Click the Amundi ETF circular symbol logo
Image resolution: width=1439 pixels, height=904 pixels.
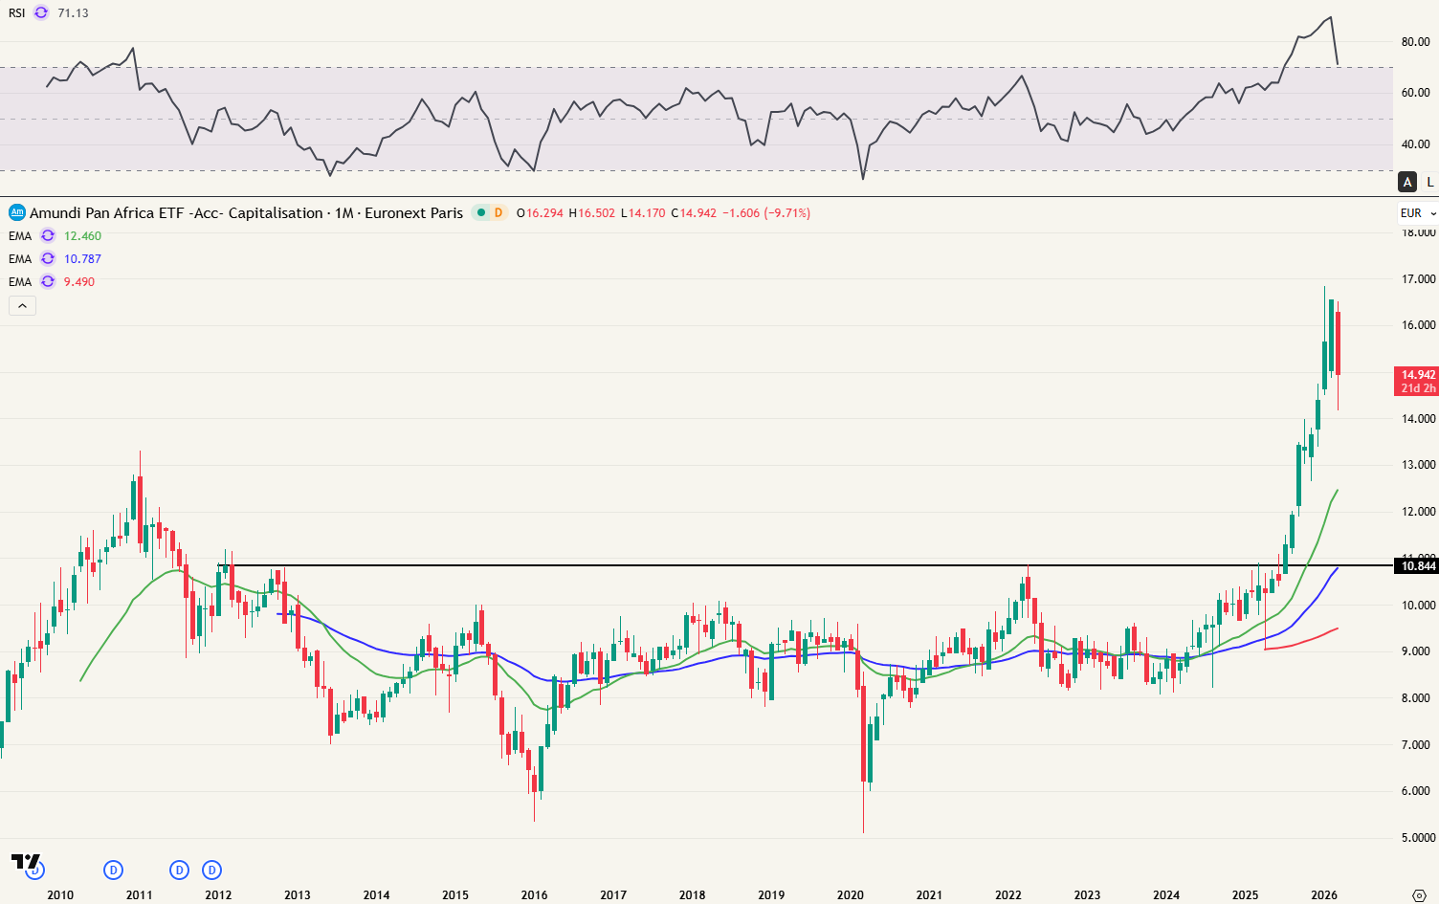[15, 211]
